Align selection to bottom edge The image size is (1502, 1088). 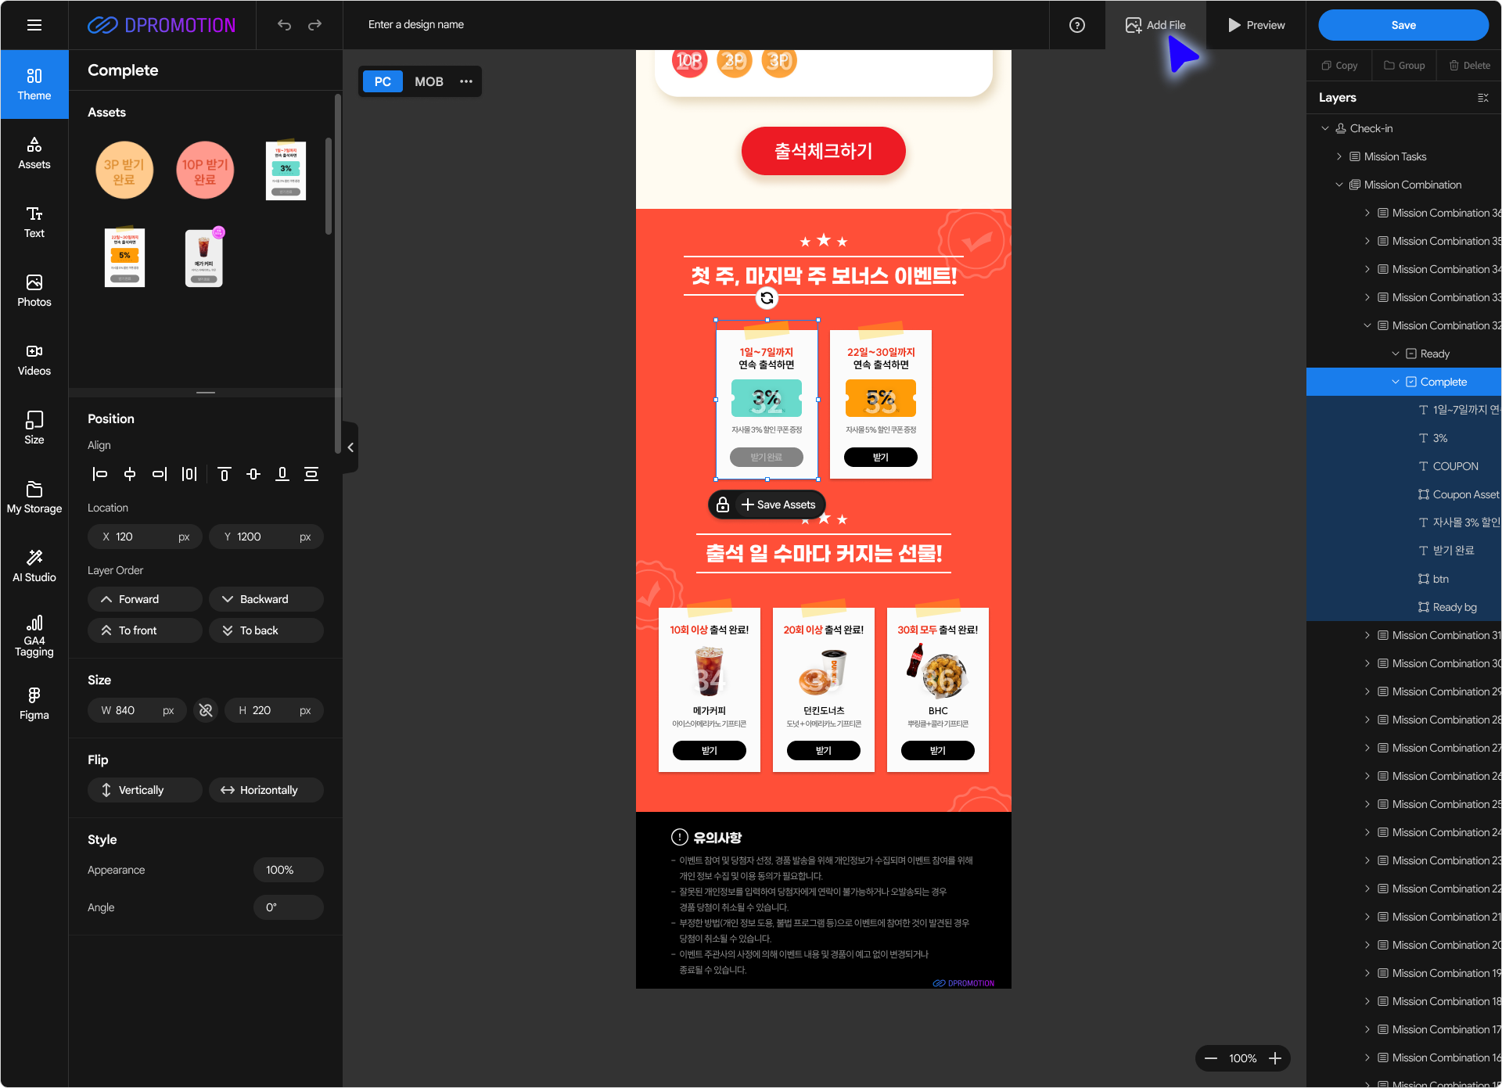[x=282, y=474]
